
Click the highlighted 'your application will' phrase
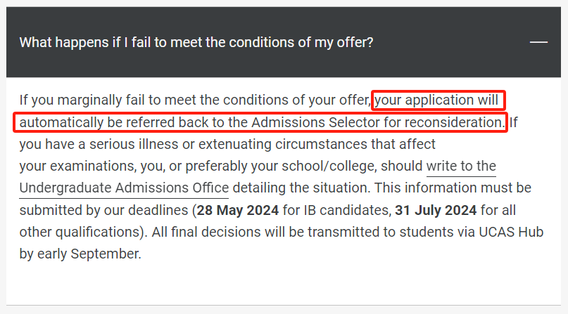point(436,100)
